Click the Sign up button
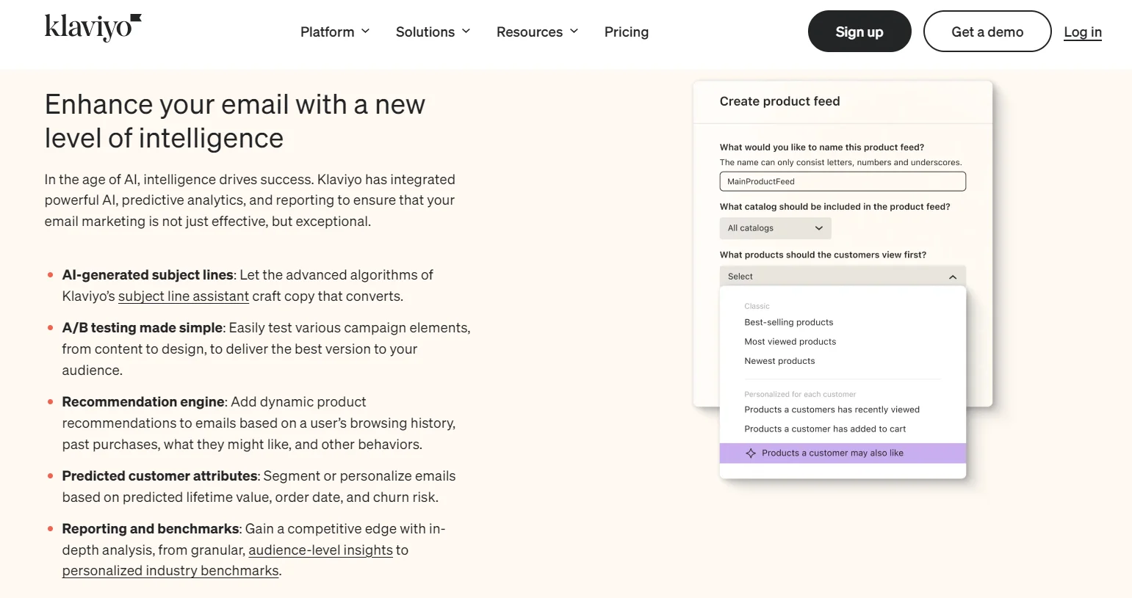The width and height of the screenshot is (1132, 598). (859, 31)
